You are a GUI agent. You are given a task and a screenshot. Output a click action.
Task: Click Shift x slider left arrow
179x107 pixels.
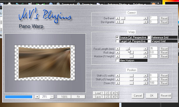(x=118, y=76)
